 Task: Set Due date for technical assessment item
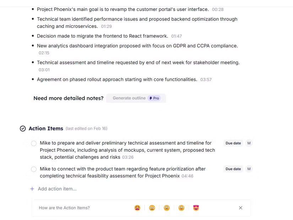233,143
